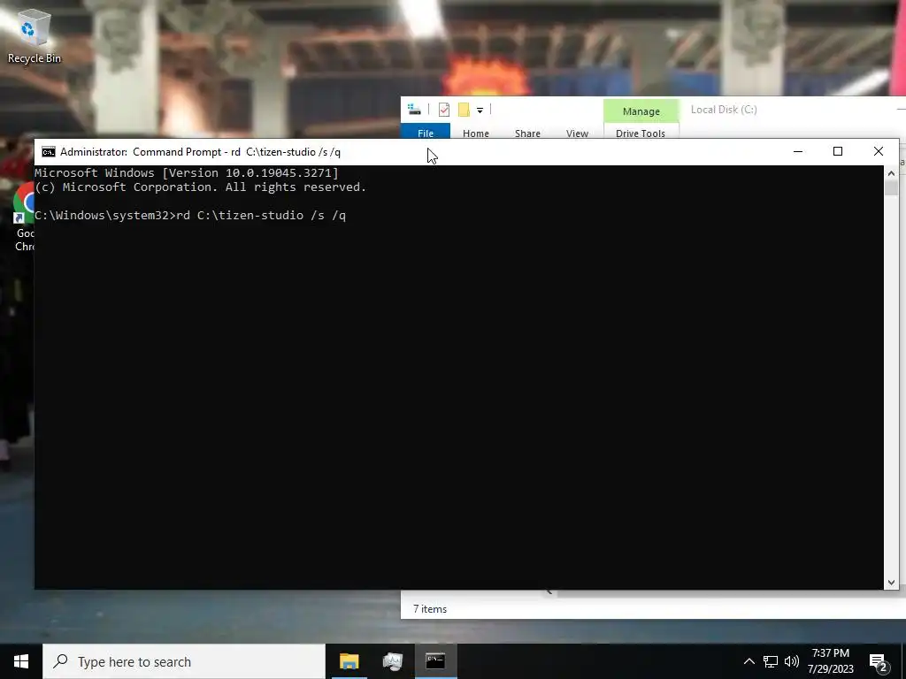Open the Windows Start menu
Viewport: 906px width, 679px height.
coord(21,661)
